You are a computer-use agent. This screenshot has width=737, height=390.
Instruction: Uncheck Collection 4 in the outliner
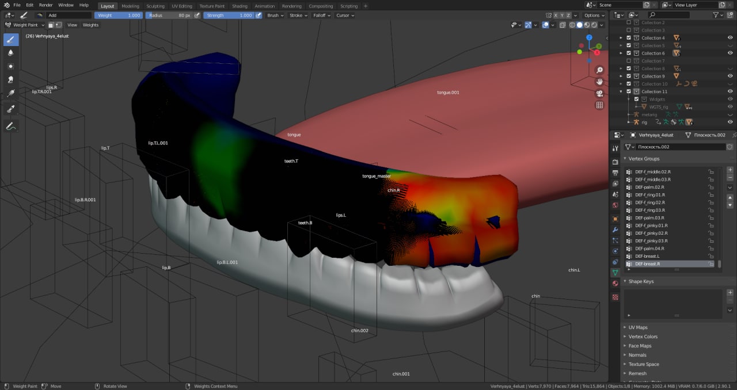tap(629, 38)
